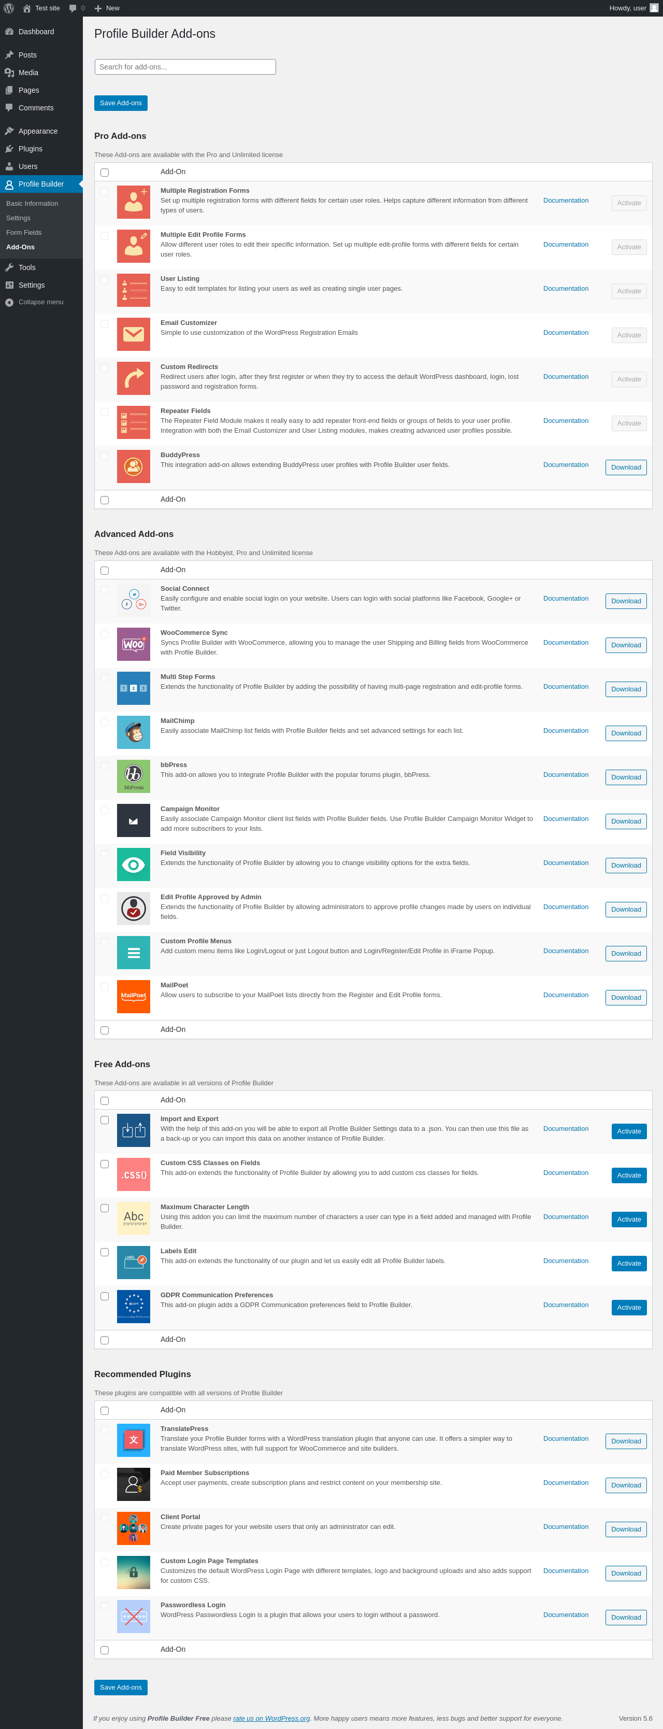Click the bbPress add-on icon
This screenshot has height=1729, width=663.
point(134,776)
